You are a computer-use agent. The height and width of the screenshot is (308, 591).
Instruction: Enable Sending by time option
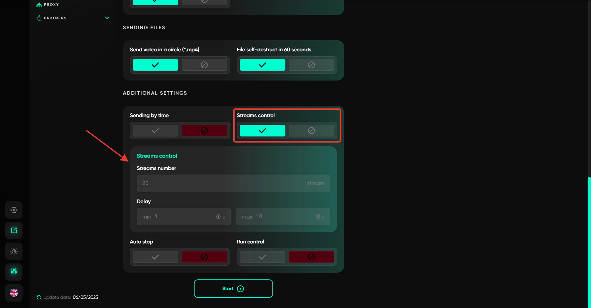tap(155, 131)
